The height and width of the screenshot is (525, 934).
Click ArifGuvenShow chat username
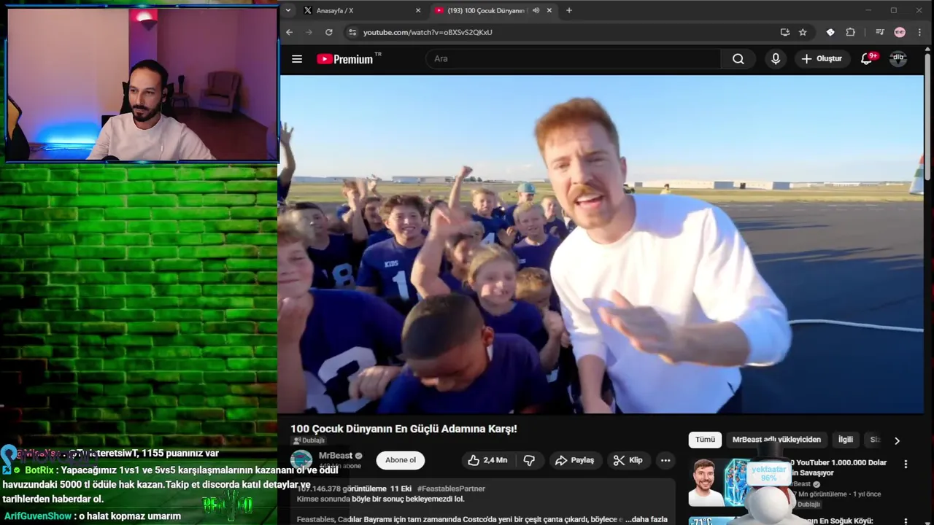click(x=38, y=516)
